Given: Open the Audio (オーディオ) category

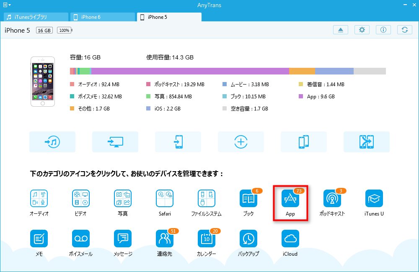Looking at the screenshot, I should (39, 198).
